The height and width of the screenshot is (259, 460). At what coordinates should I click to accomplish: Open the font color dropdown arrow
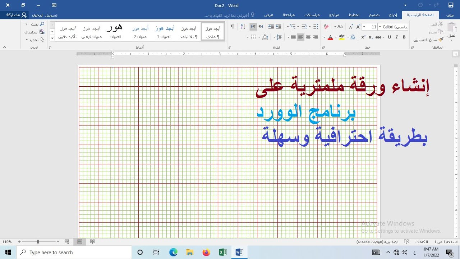coord(324,37)
